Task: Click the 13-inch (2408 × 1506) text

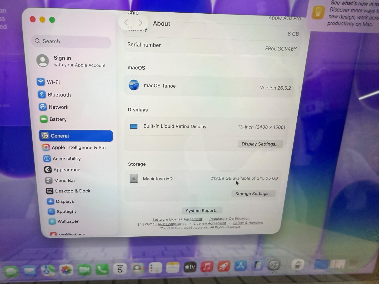Action: pyautogui.click(x=261, y=127)
